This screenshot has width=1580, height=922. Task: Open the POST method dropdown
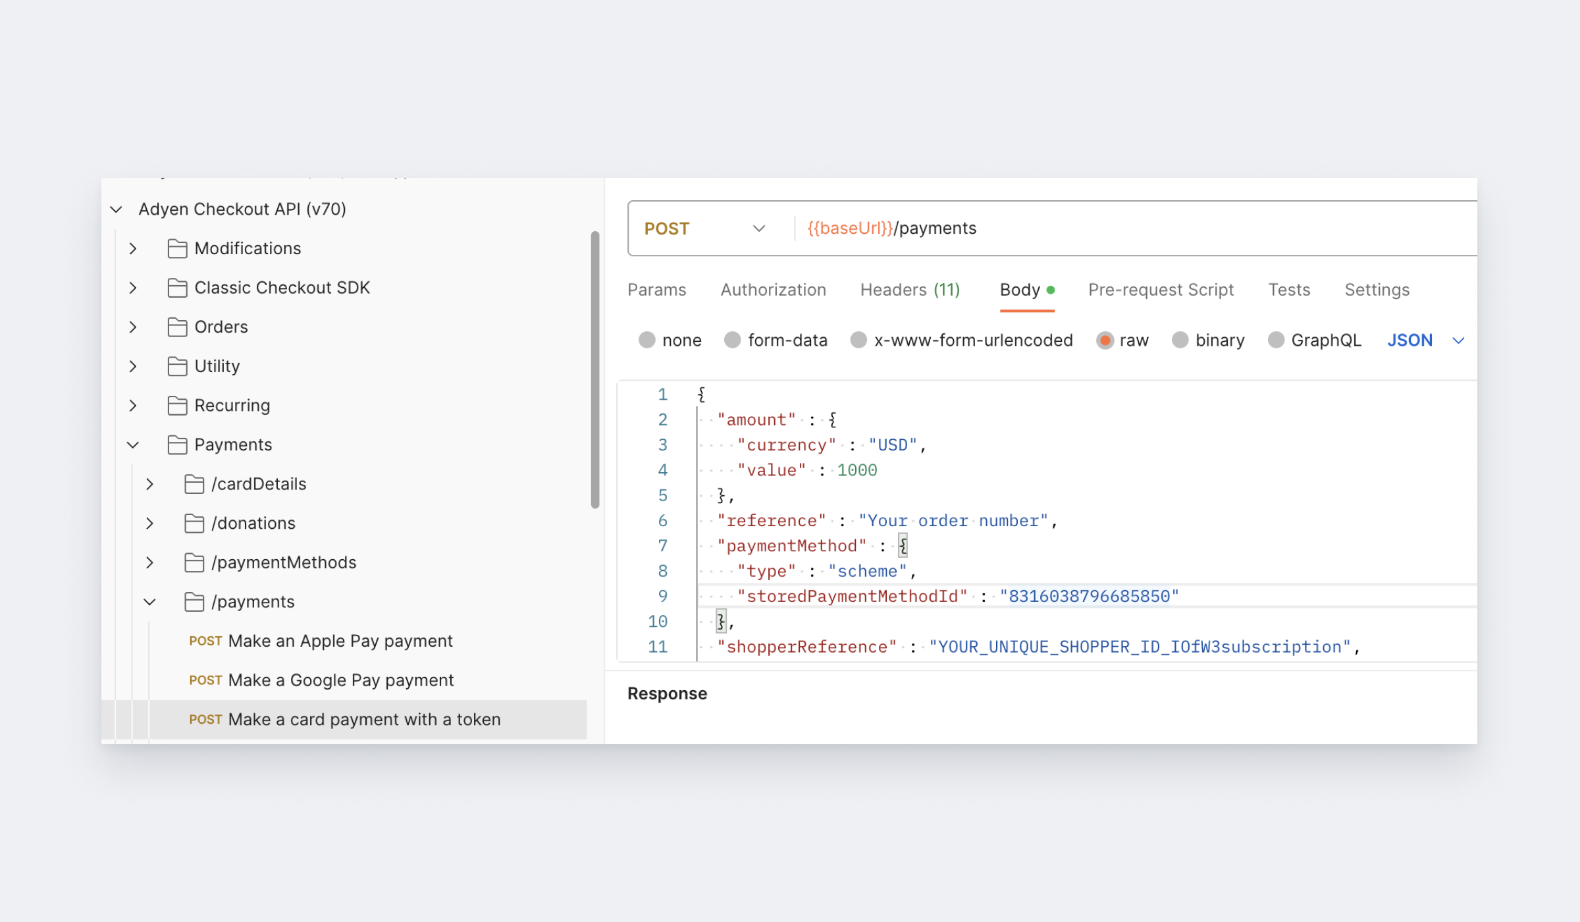point(705,229)
